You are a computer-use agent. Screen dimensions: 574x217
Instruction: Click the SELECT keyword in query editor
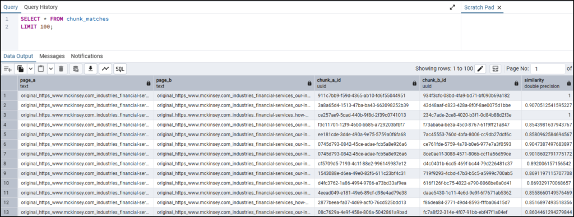30,19
